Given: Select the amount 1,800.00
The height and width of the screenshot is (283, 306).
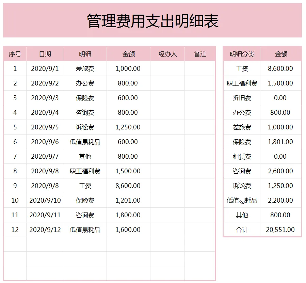Looking at the screenshot, I should pyautogui.click(x=128, y=215).
